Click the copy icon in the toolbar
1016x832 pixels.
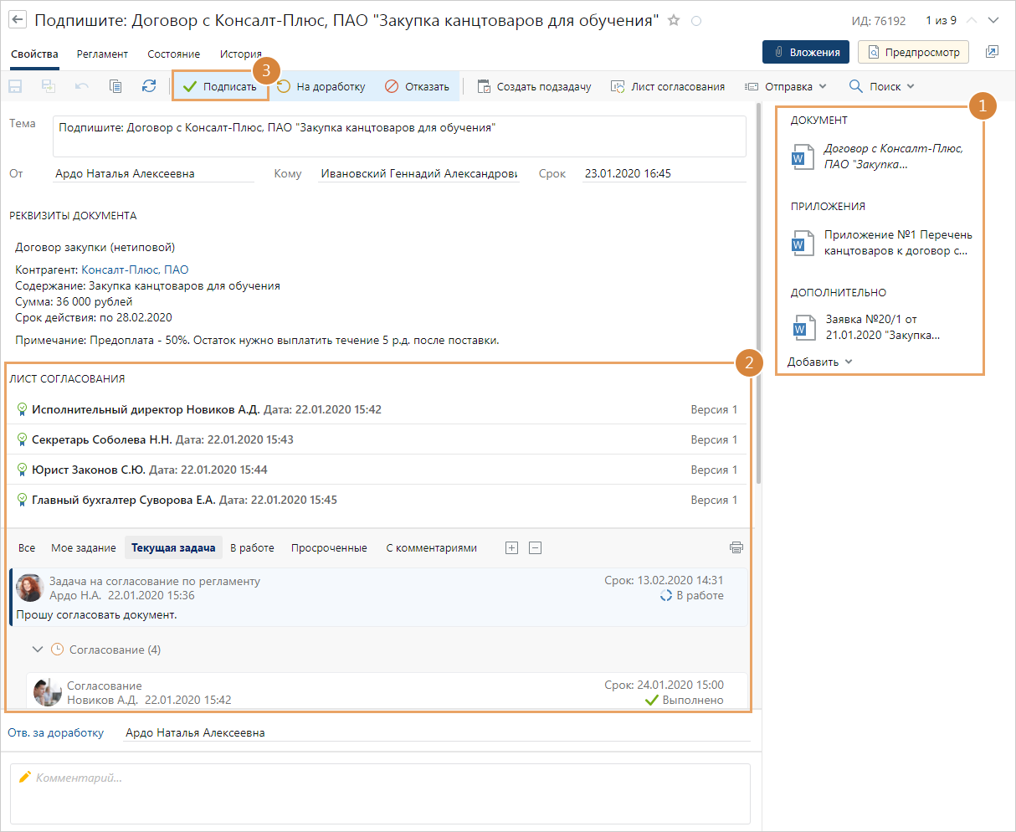pos(115,86)
